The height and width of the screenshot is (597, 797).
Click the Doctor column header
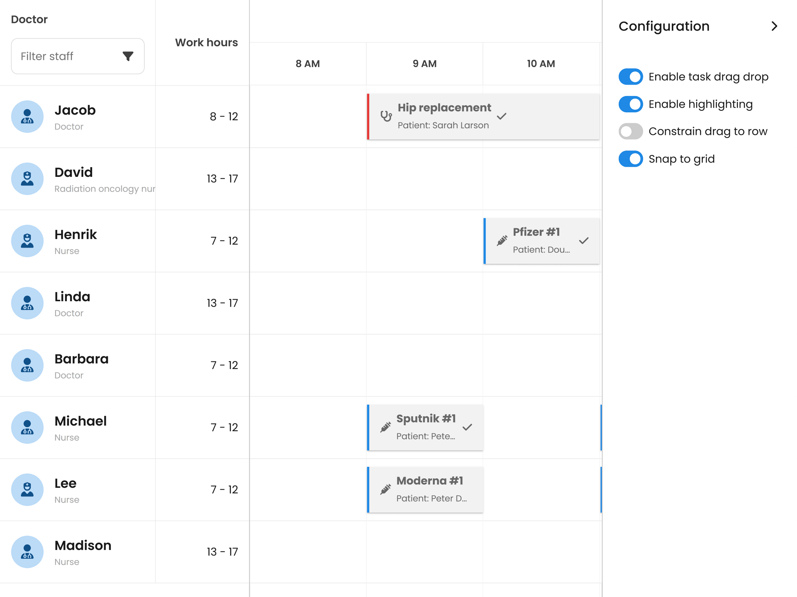29,19
